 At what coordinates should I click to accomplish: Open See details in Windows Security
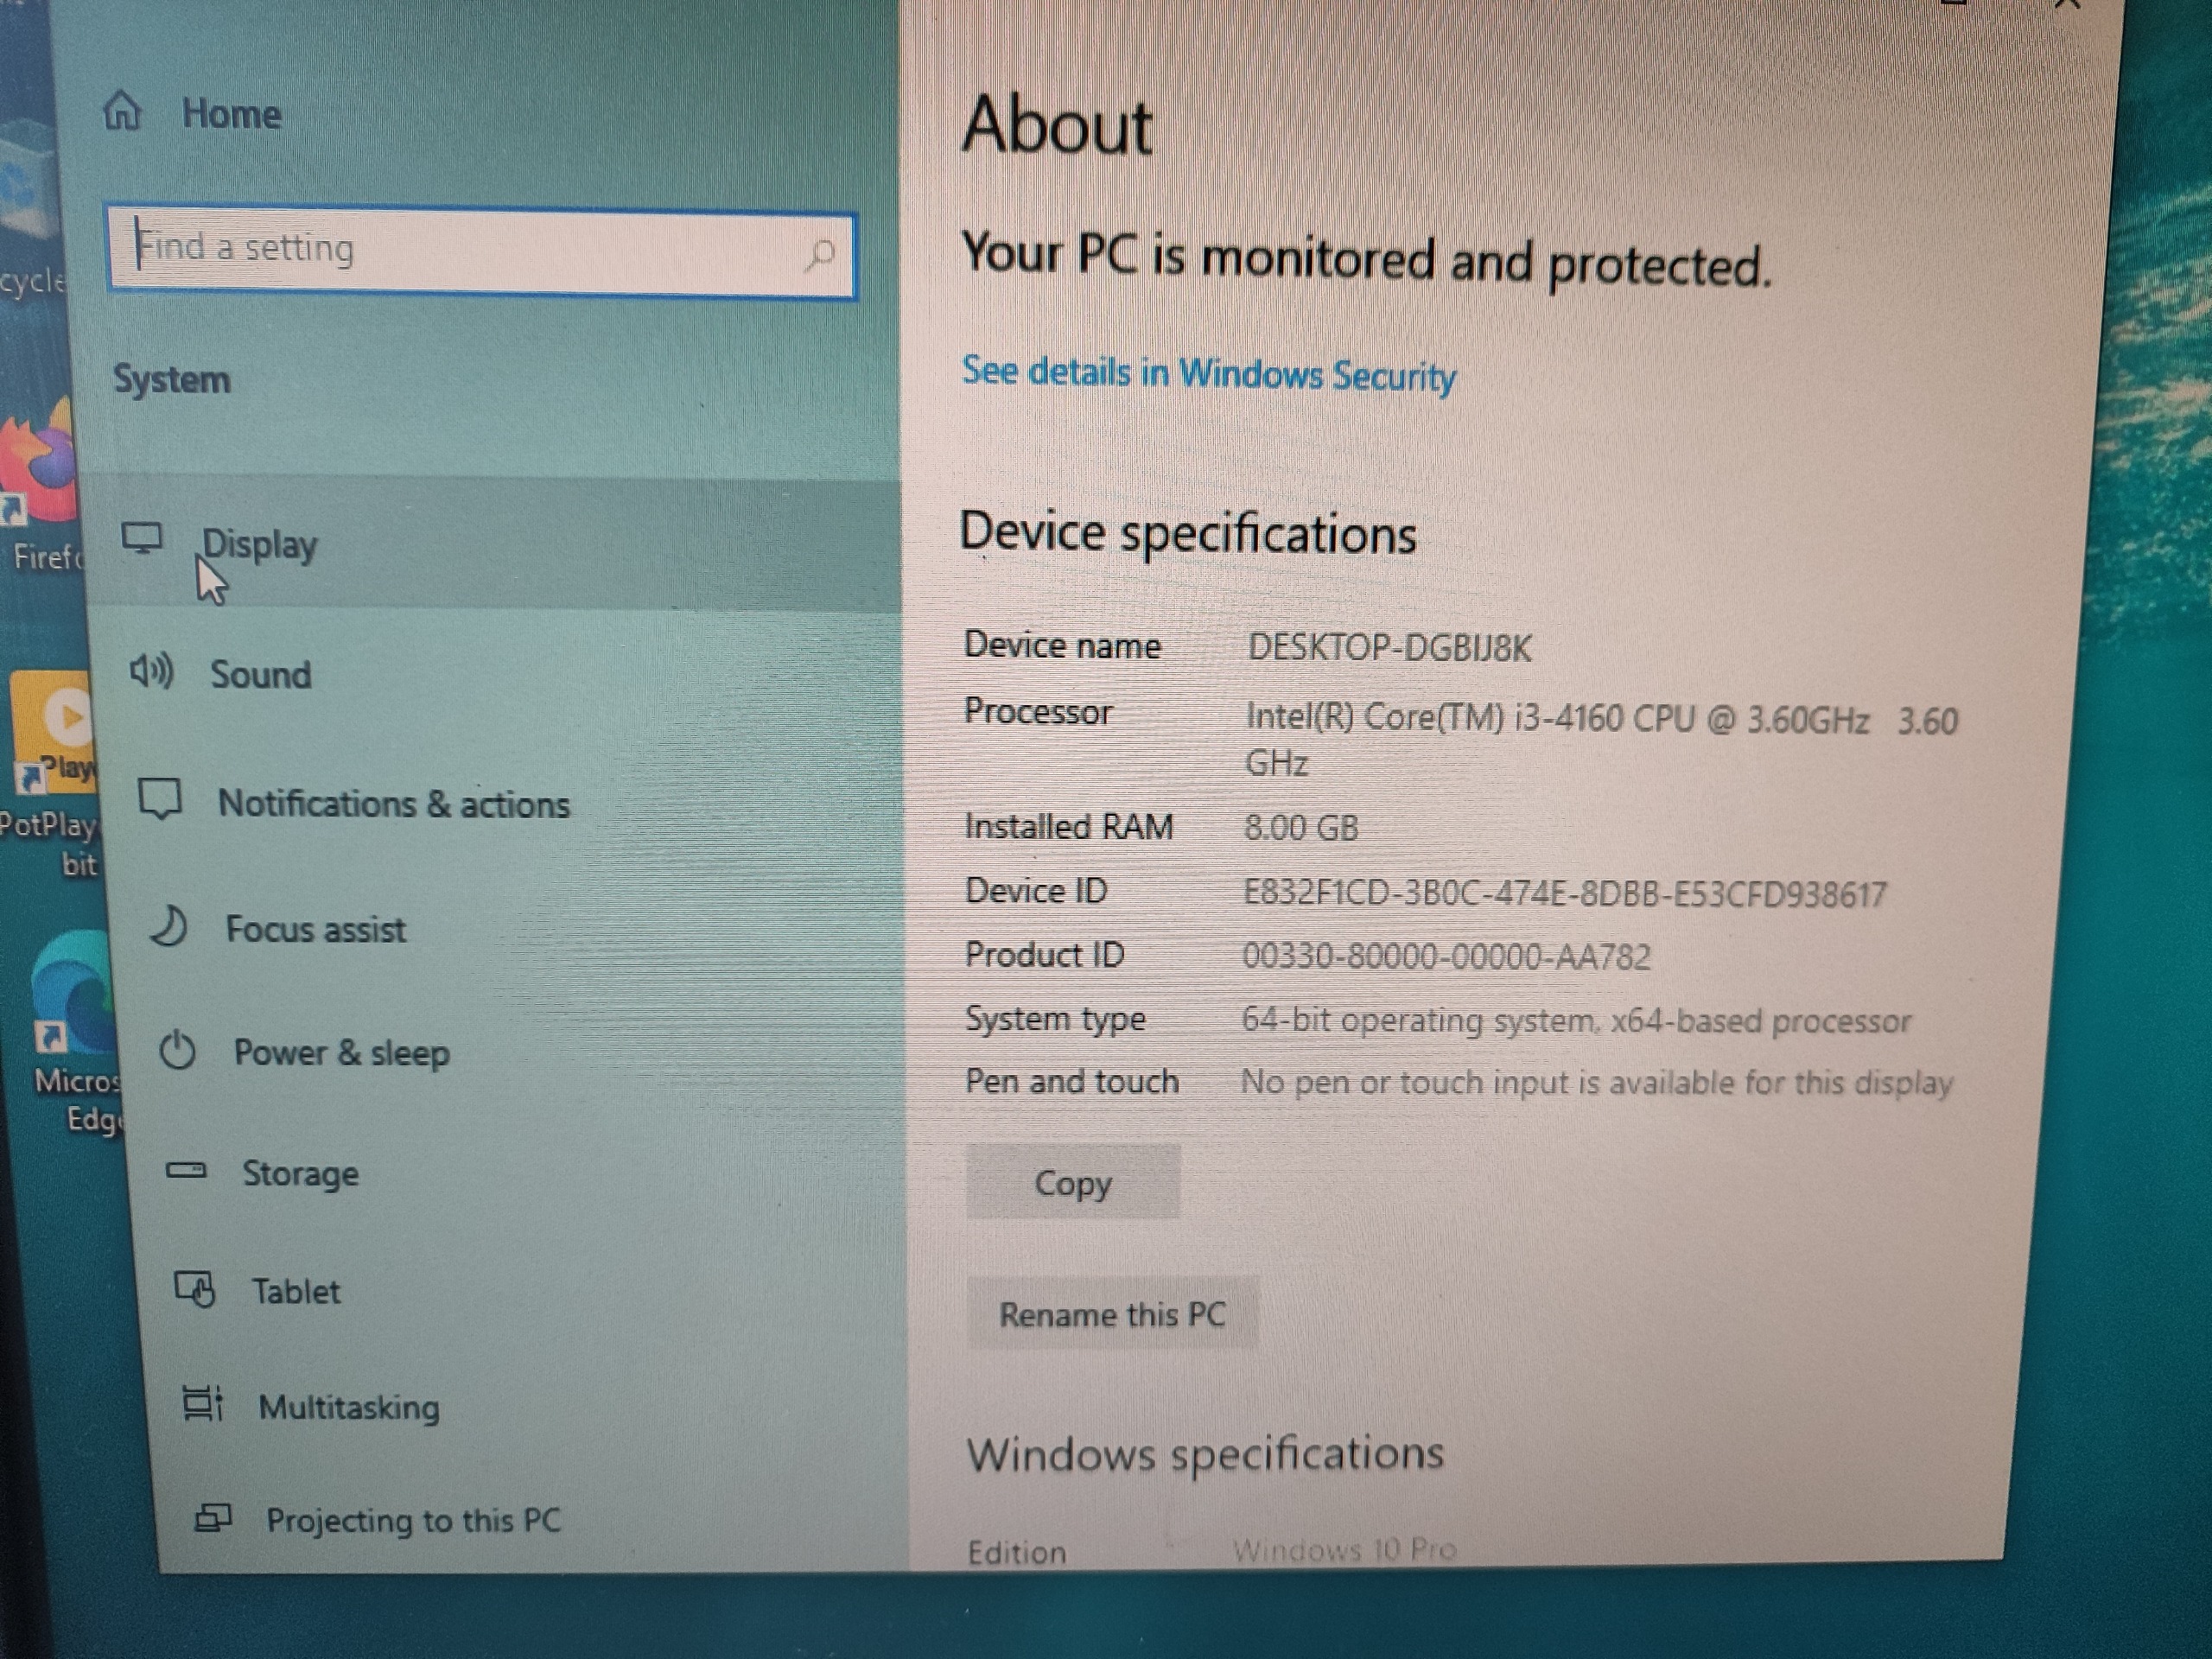point(1208,374)
